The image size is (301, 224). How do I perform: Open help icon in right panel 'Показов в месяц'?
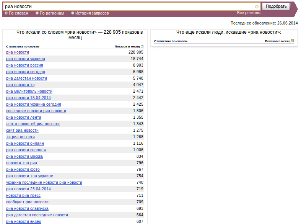(292, 41)
